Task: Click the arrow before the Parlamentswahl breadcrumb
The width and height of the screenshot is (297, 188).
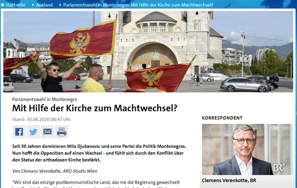Action: [60, 5]
